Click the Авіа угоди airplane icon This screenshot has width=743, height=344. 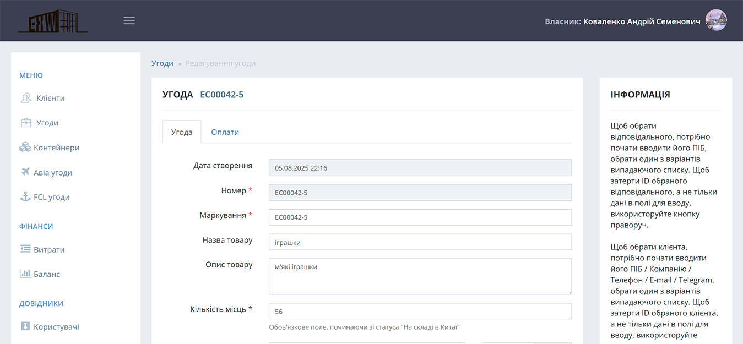(x=25, y=172)
